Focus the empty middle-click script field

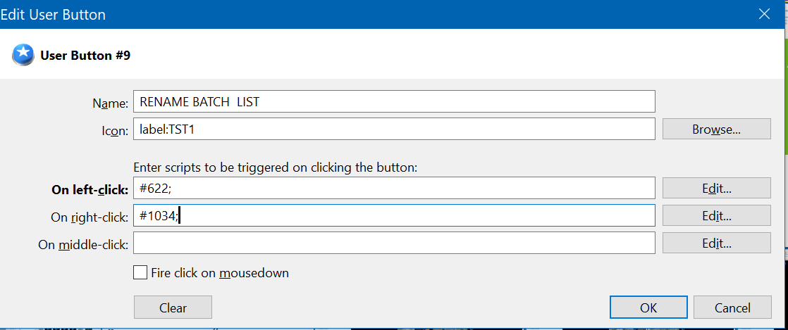pyautogui.click(x=394, y=243)
